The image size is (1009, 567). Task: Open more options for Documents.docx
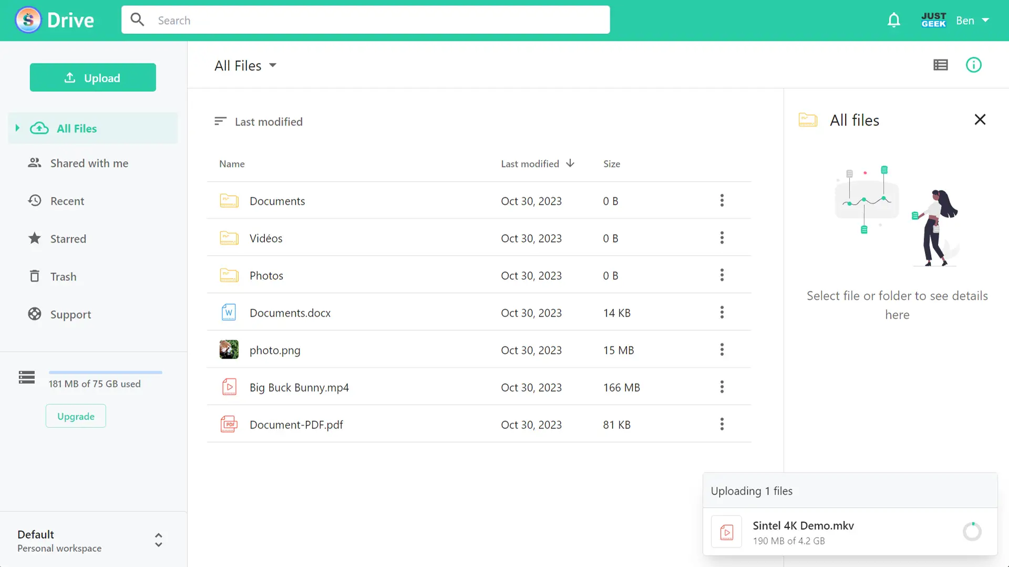point(722,312)
